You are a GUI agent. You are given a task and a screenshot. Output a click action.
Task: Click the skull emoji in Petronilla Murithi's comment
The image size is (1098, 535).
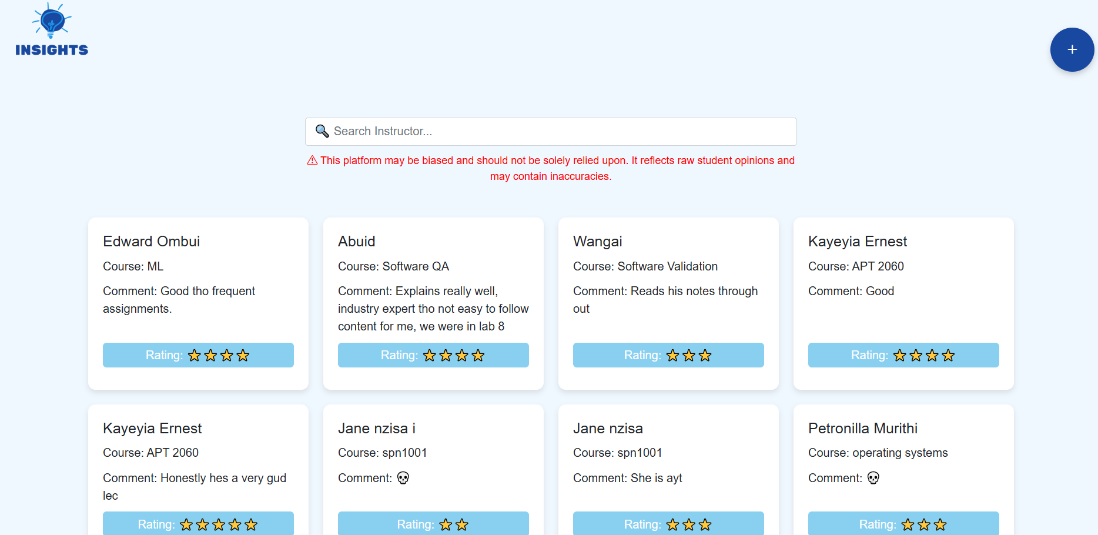pos(873,478)
